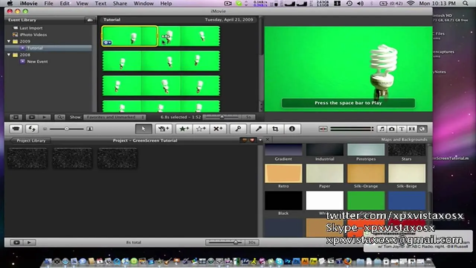The image size is (476, 268).
Task: Choose the green background swatch
Action: click(366, 201)
